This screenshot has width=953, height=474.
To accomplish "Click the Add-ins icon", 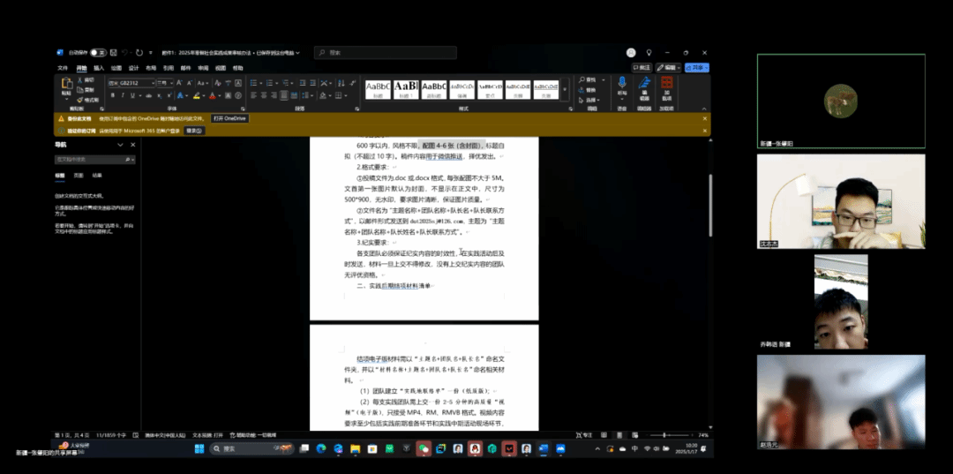I will click(666, 86).
